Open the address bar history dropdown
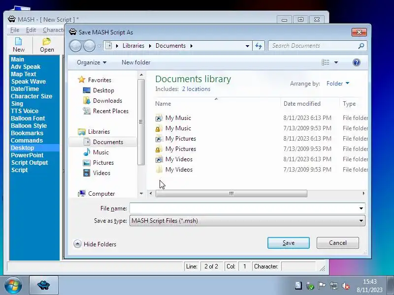The height and width of the screenshot is (295, 394). 247,46
